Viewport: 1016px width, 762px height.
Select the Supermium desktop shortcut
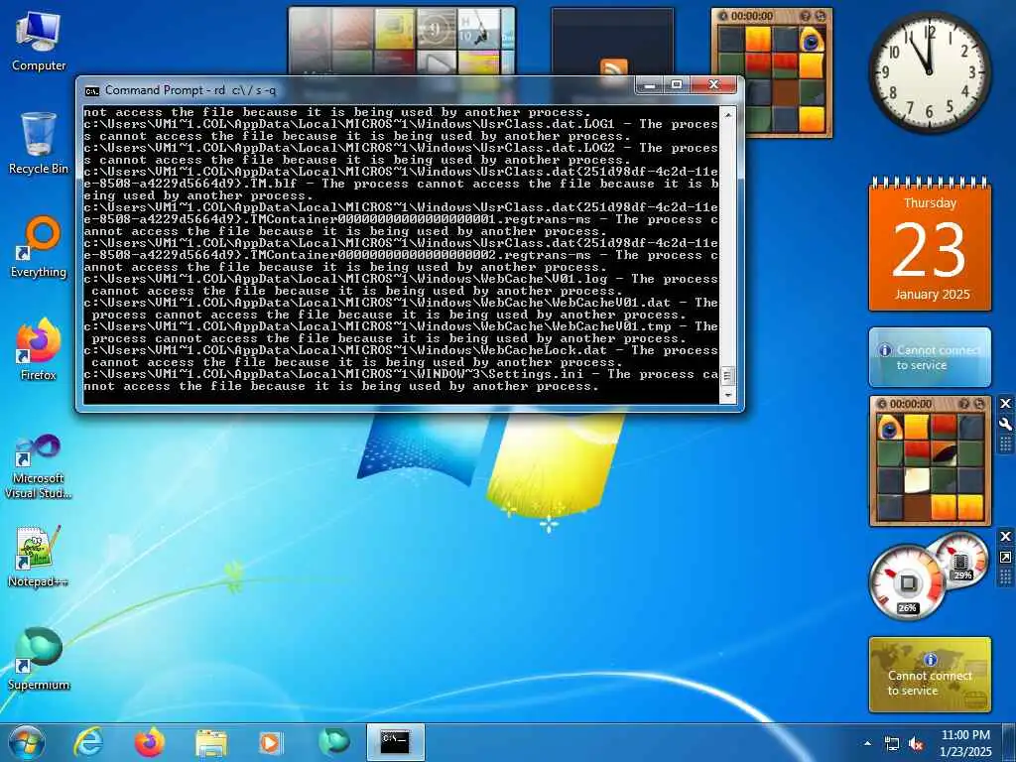(x=39, y=659)
